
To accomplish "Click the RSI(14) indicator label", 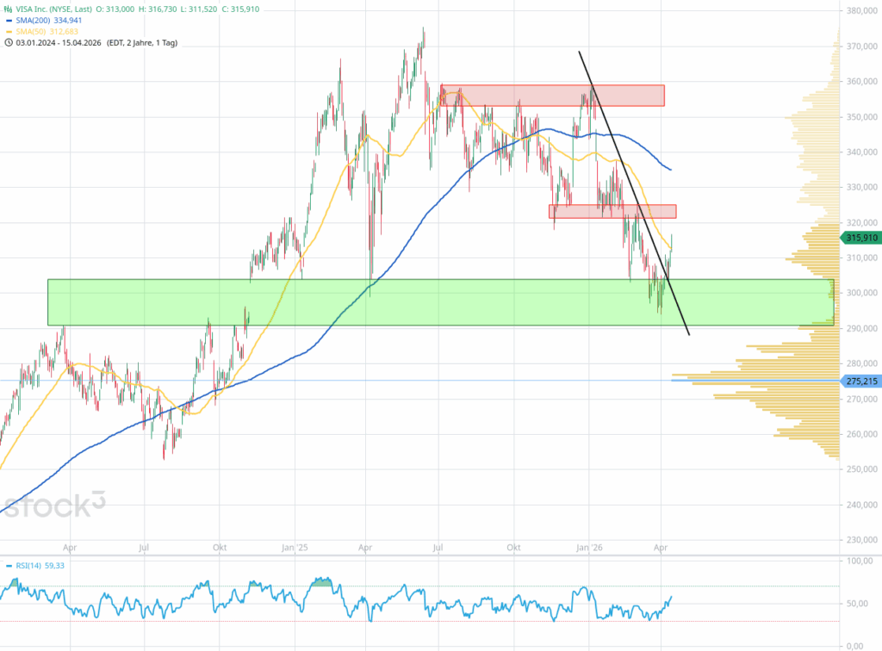I will (31, 566).
